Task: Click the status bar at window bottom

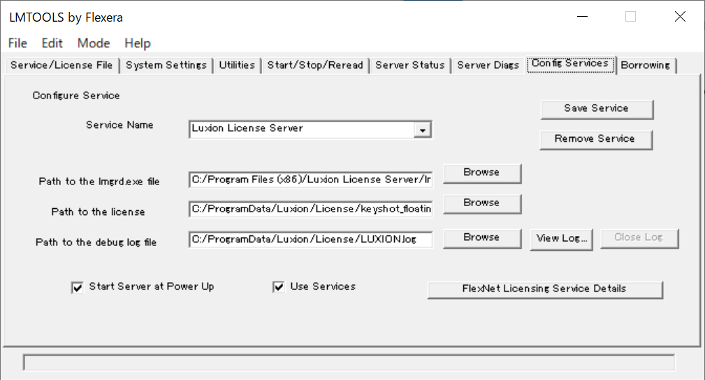Action: coord(349,363)
